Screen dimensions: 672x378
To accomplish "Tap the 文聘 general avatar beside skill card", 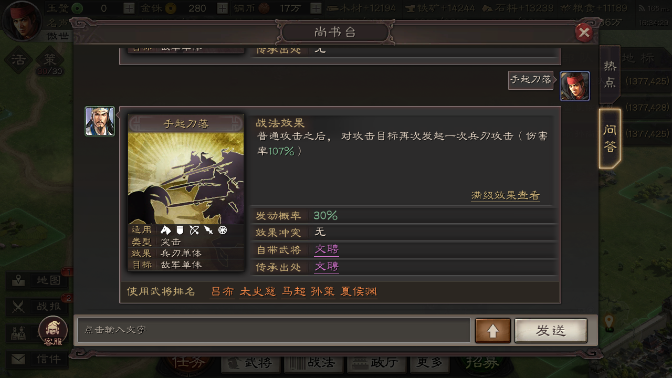I will point(100,121).
